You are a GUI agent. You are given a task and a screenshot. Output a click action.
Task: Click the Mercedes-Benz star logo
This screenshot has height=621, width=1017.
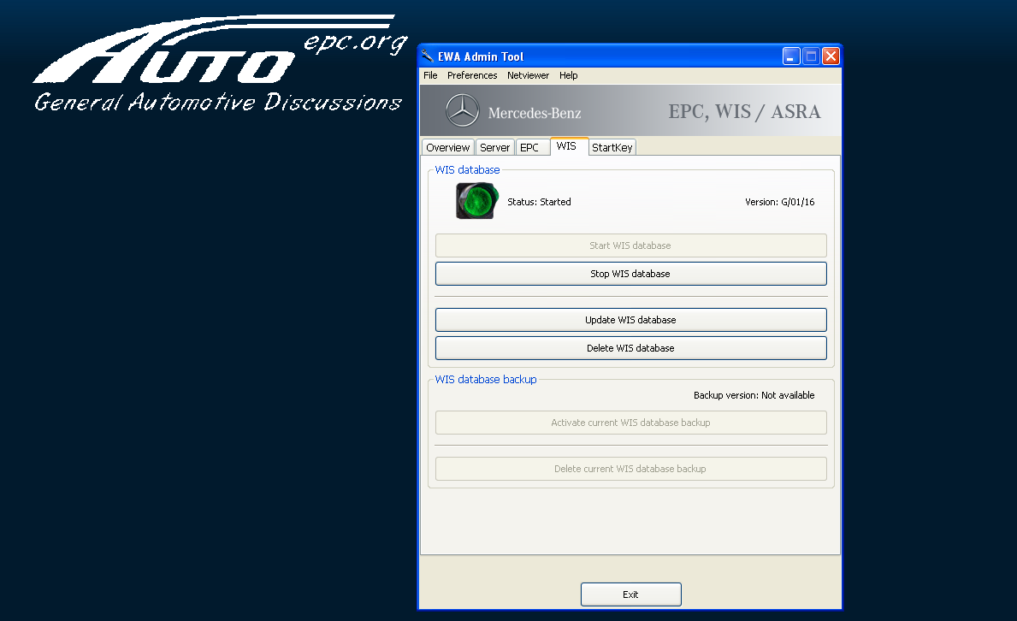point(463,110)
